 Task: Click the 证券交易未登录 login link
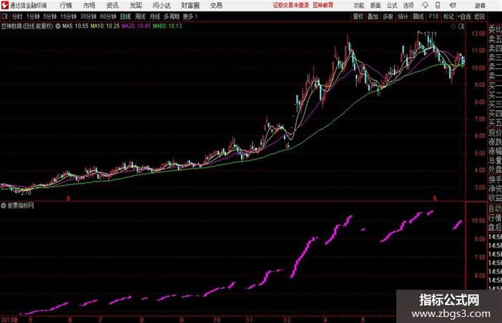click(x=291, y=5)
